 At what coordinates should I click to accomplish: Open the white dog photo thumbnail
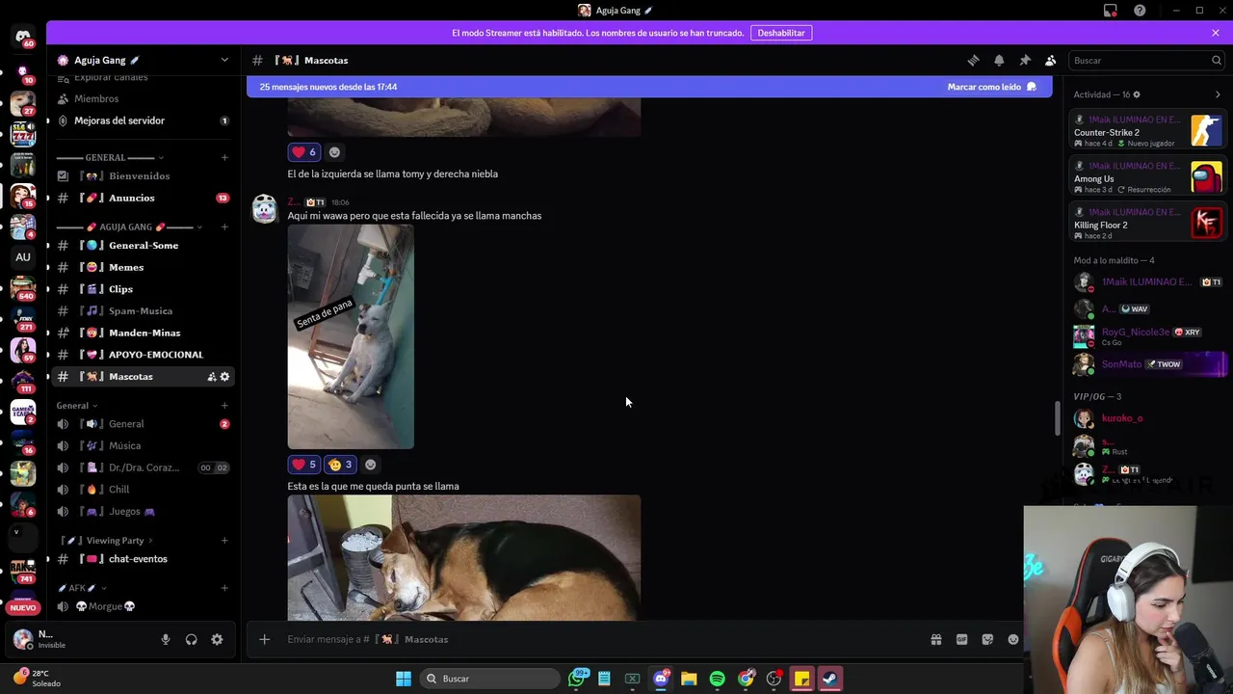(x=351, y=336)
